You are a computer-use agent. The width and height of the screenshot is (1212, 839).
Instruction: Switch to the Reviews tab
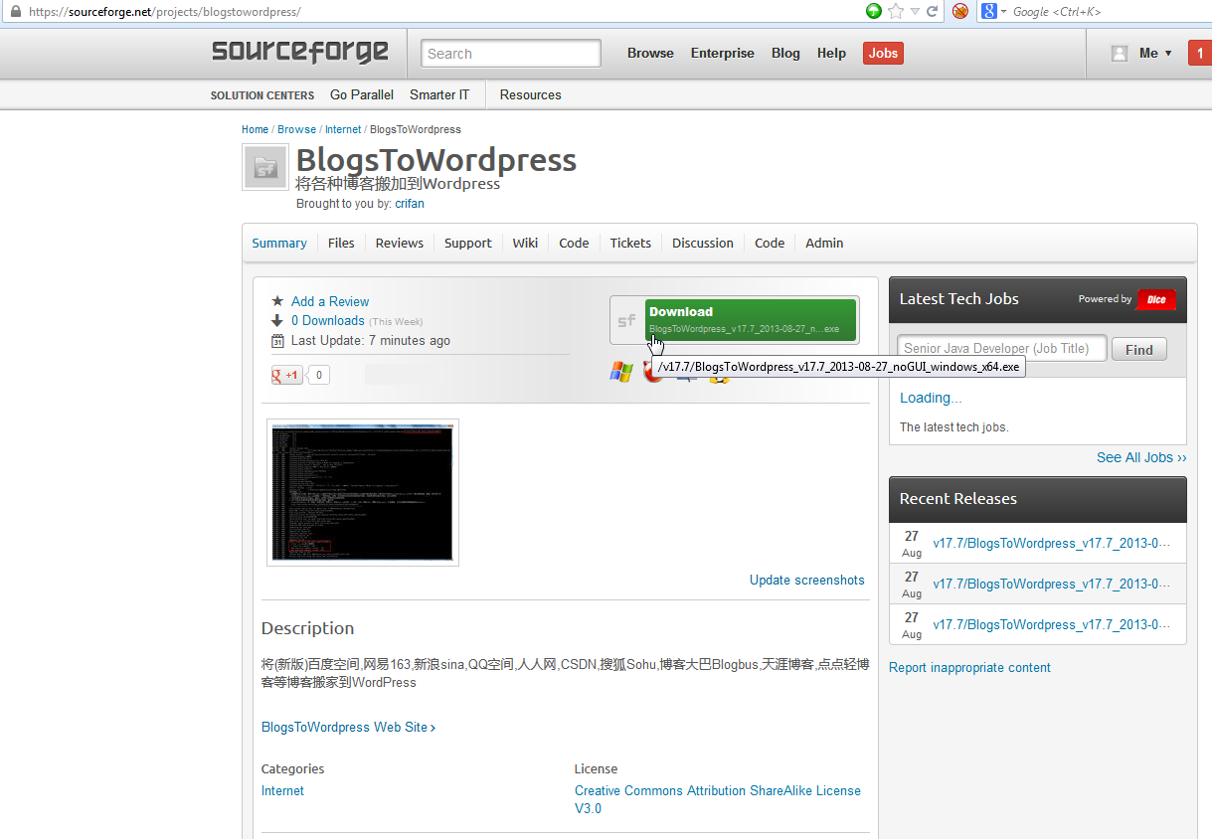point(400,243)
